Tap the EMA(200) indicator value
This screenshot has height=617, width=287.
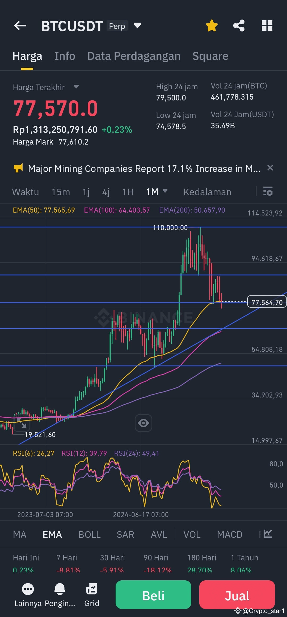coord(192,210)
